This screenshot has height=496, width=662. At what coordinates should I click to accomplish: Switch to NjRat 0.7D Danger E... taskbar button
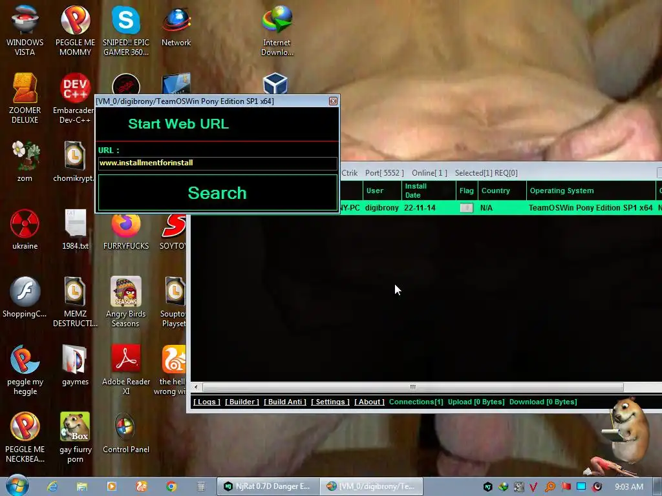(x=268, y=486)
